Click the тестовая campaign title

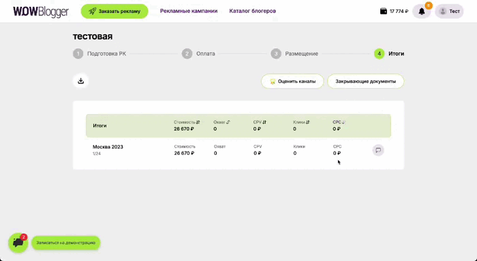click(x=93, y=37)
